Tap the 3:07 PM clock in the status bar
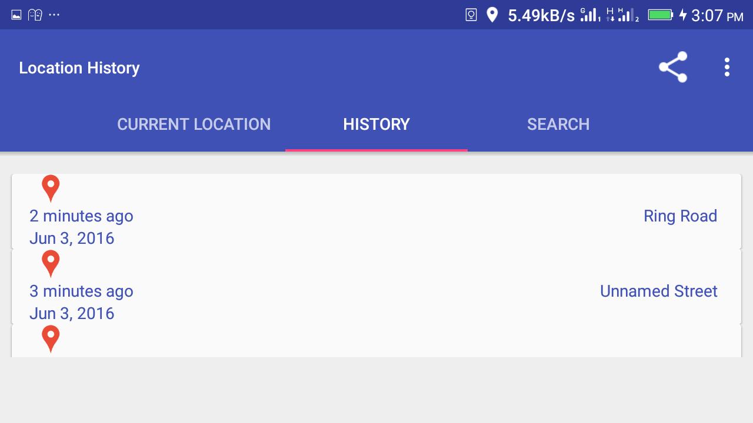This screenshot has width=753, height=423. tap(717, 15)
